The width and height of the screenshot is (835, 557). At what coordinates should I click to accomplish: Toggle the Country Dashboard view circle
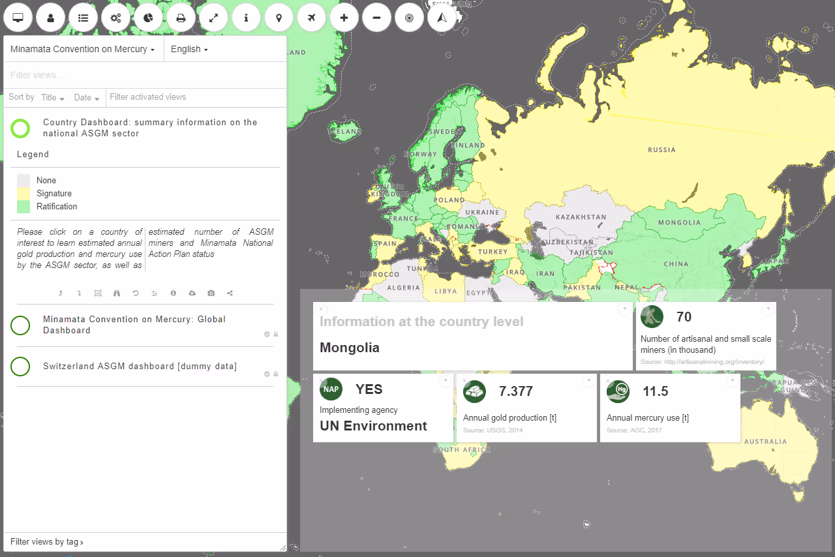coord(20,128)
